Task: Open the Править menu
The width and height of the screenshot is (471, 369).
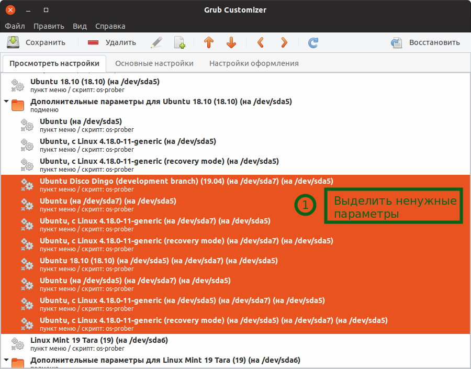Action: (49, 26)
